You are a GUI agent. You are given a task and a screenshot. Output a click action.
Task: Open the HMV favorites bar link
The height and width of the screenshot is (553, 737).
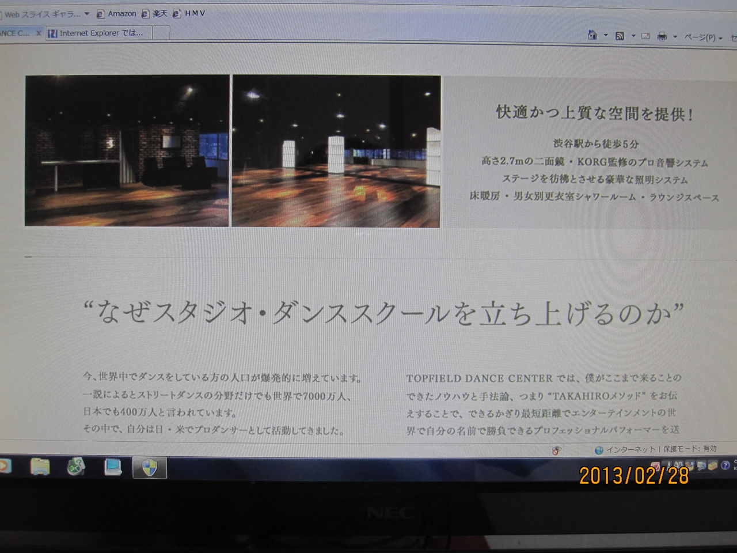tap(189, 13)
